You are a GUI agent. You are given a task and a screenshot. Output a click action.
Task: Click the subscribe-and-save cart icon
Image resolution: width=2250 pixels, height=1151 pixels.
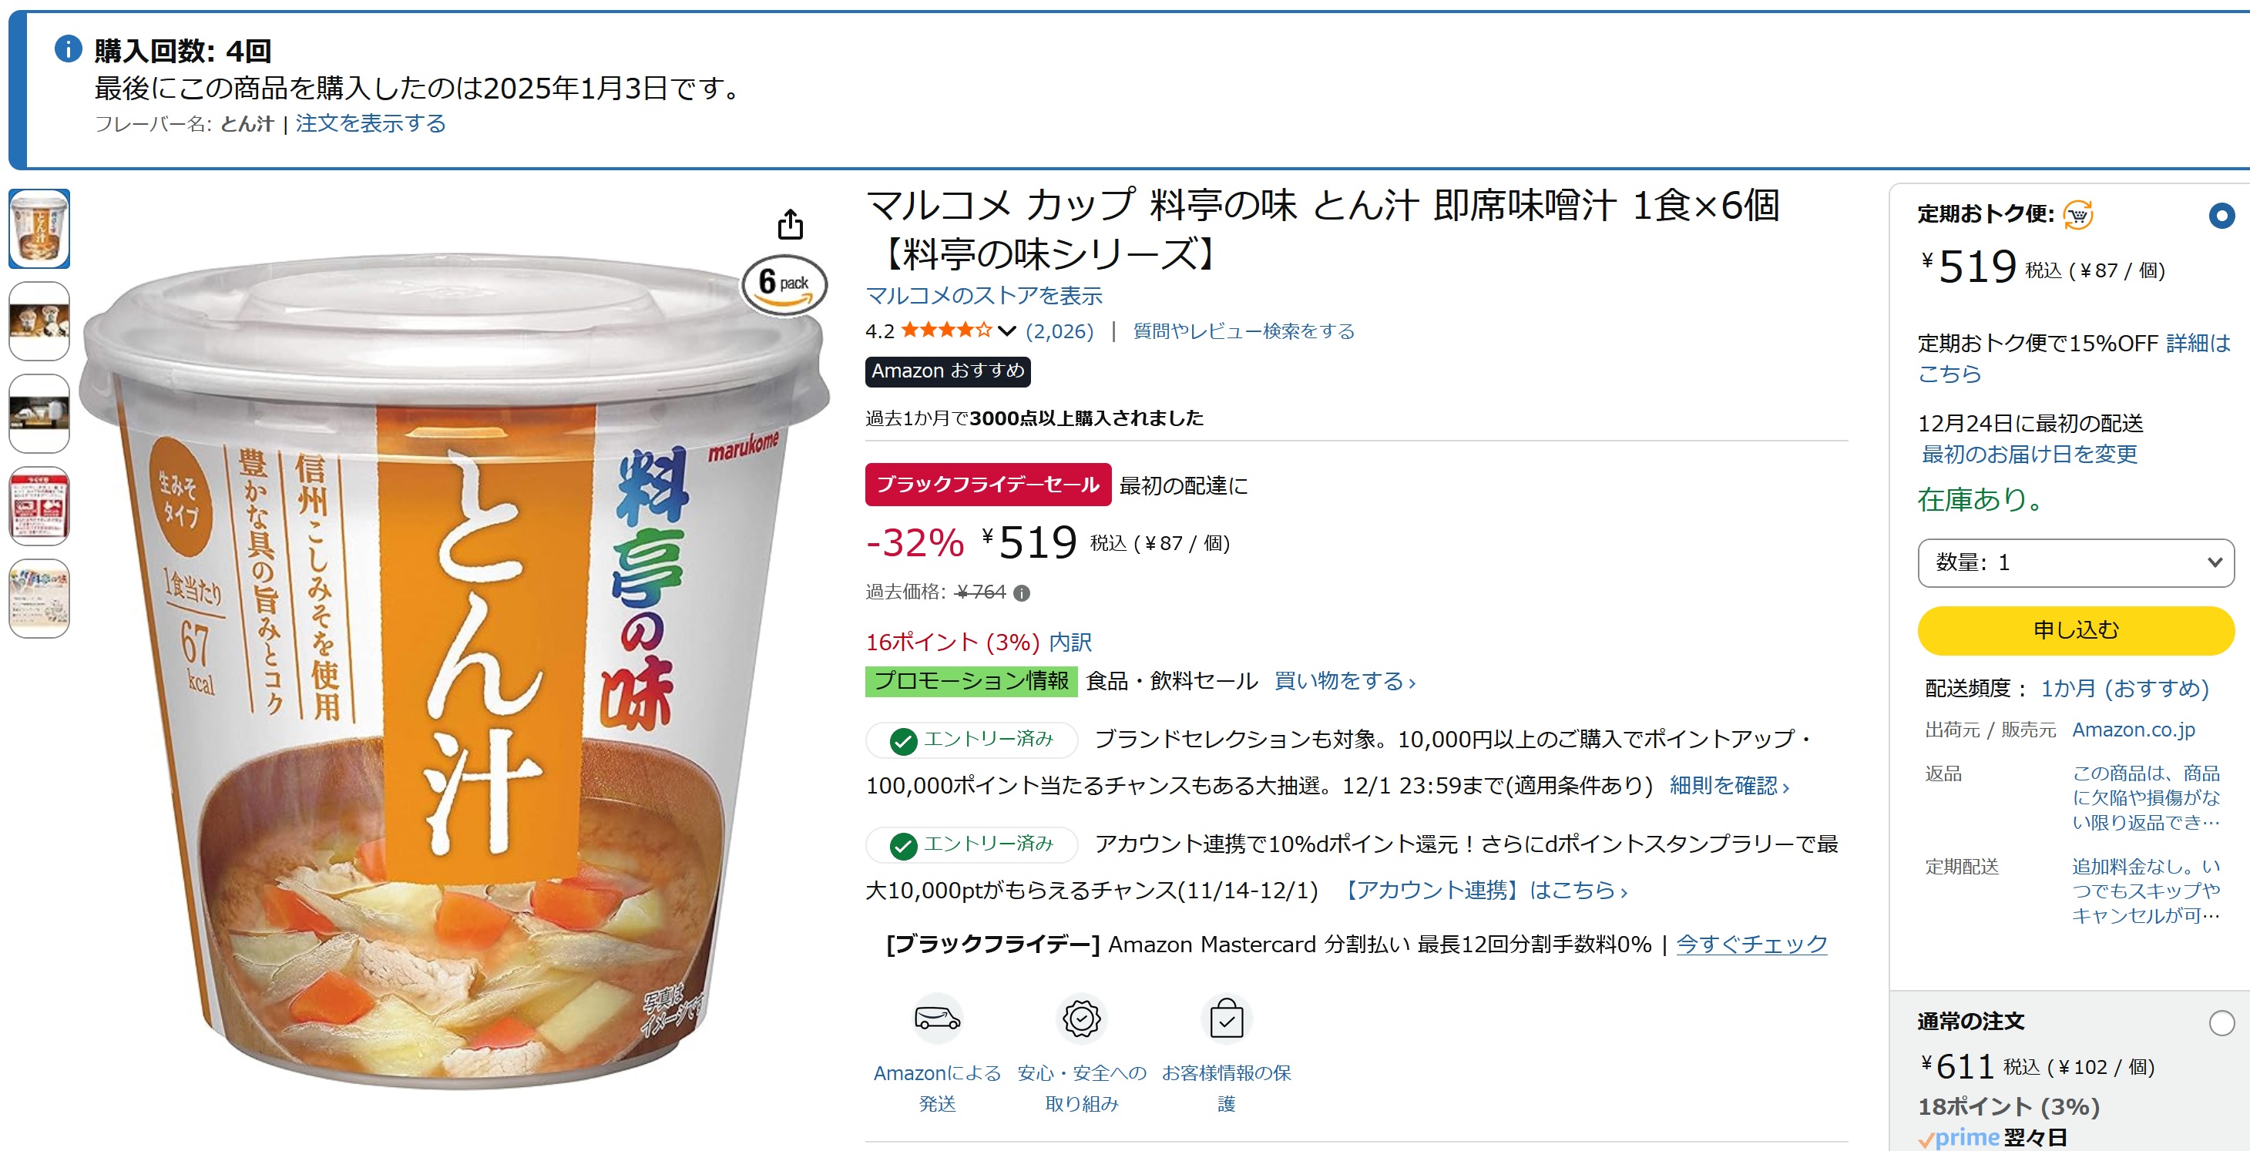[2078, 214]
